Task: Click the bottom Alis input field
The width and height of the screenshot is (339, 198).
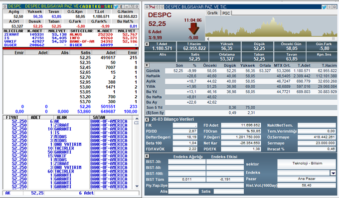Action: (x=183, y=192)
